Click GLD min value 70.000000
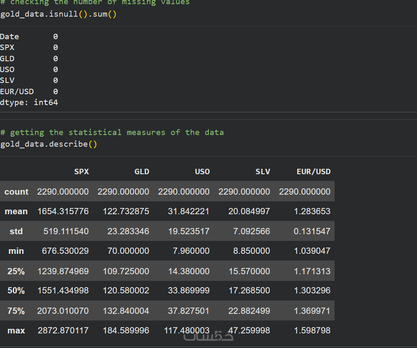417x348 pixels. pyautogui.click(x=128, y=251)
